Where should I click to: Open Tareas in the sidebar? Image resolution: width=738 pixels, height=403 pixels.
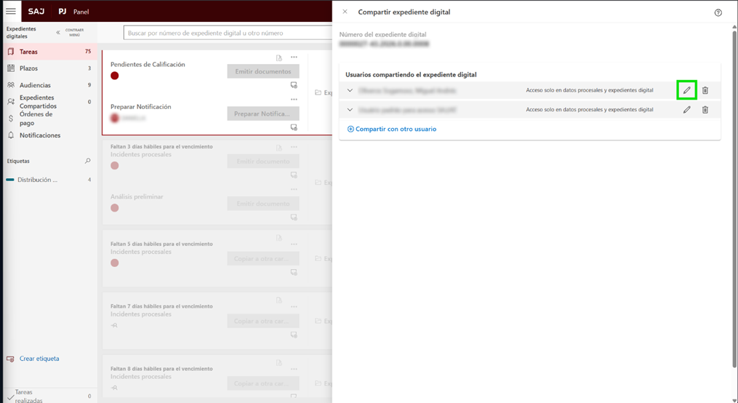pyautogui.click(x=29, y=52)
